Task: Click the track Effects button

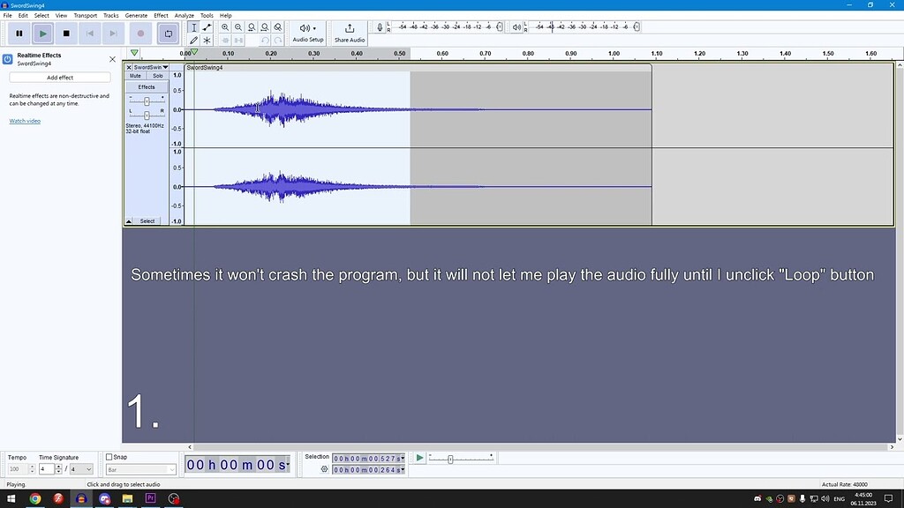Action: (x=147, y=87)
